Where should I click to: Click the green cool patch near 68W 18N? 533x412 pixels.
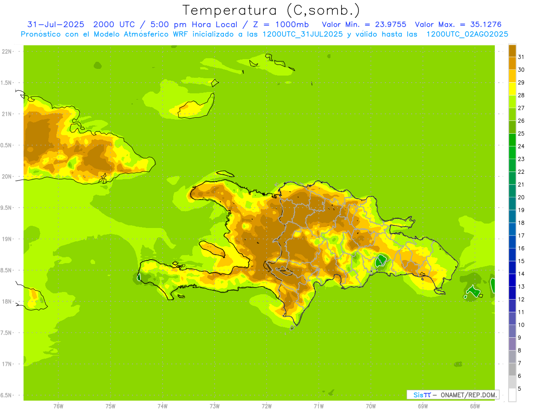[x=473, y=292]
